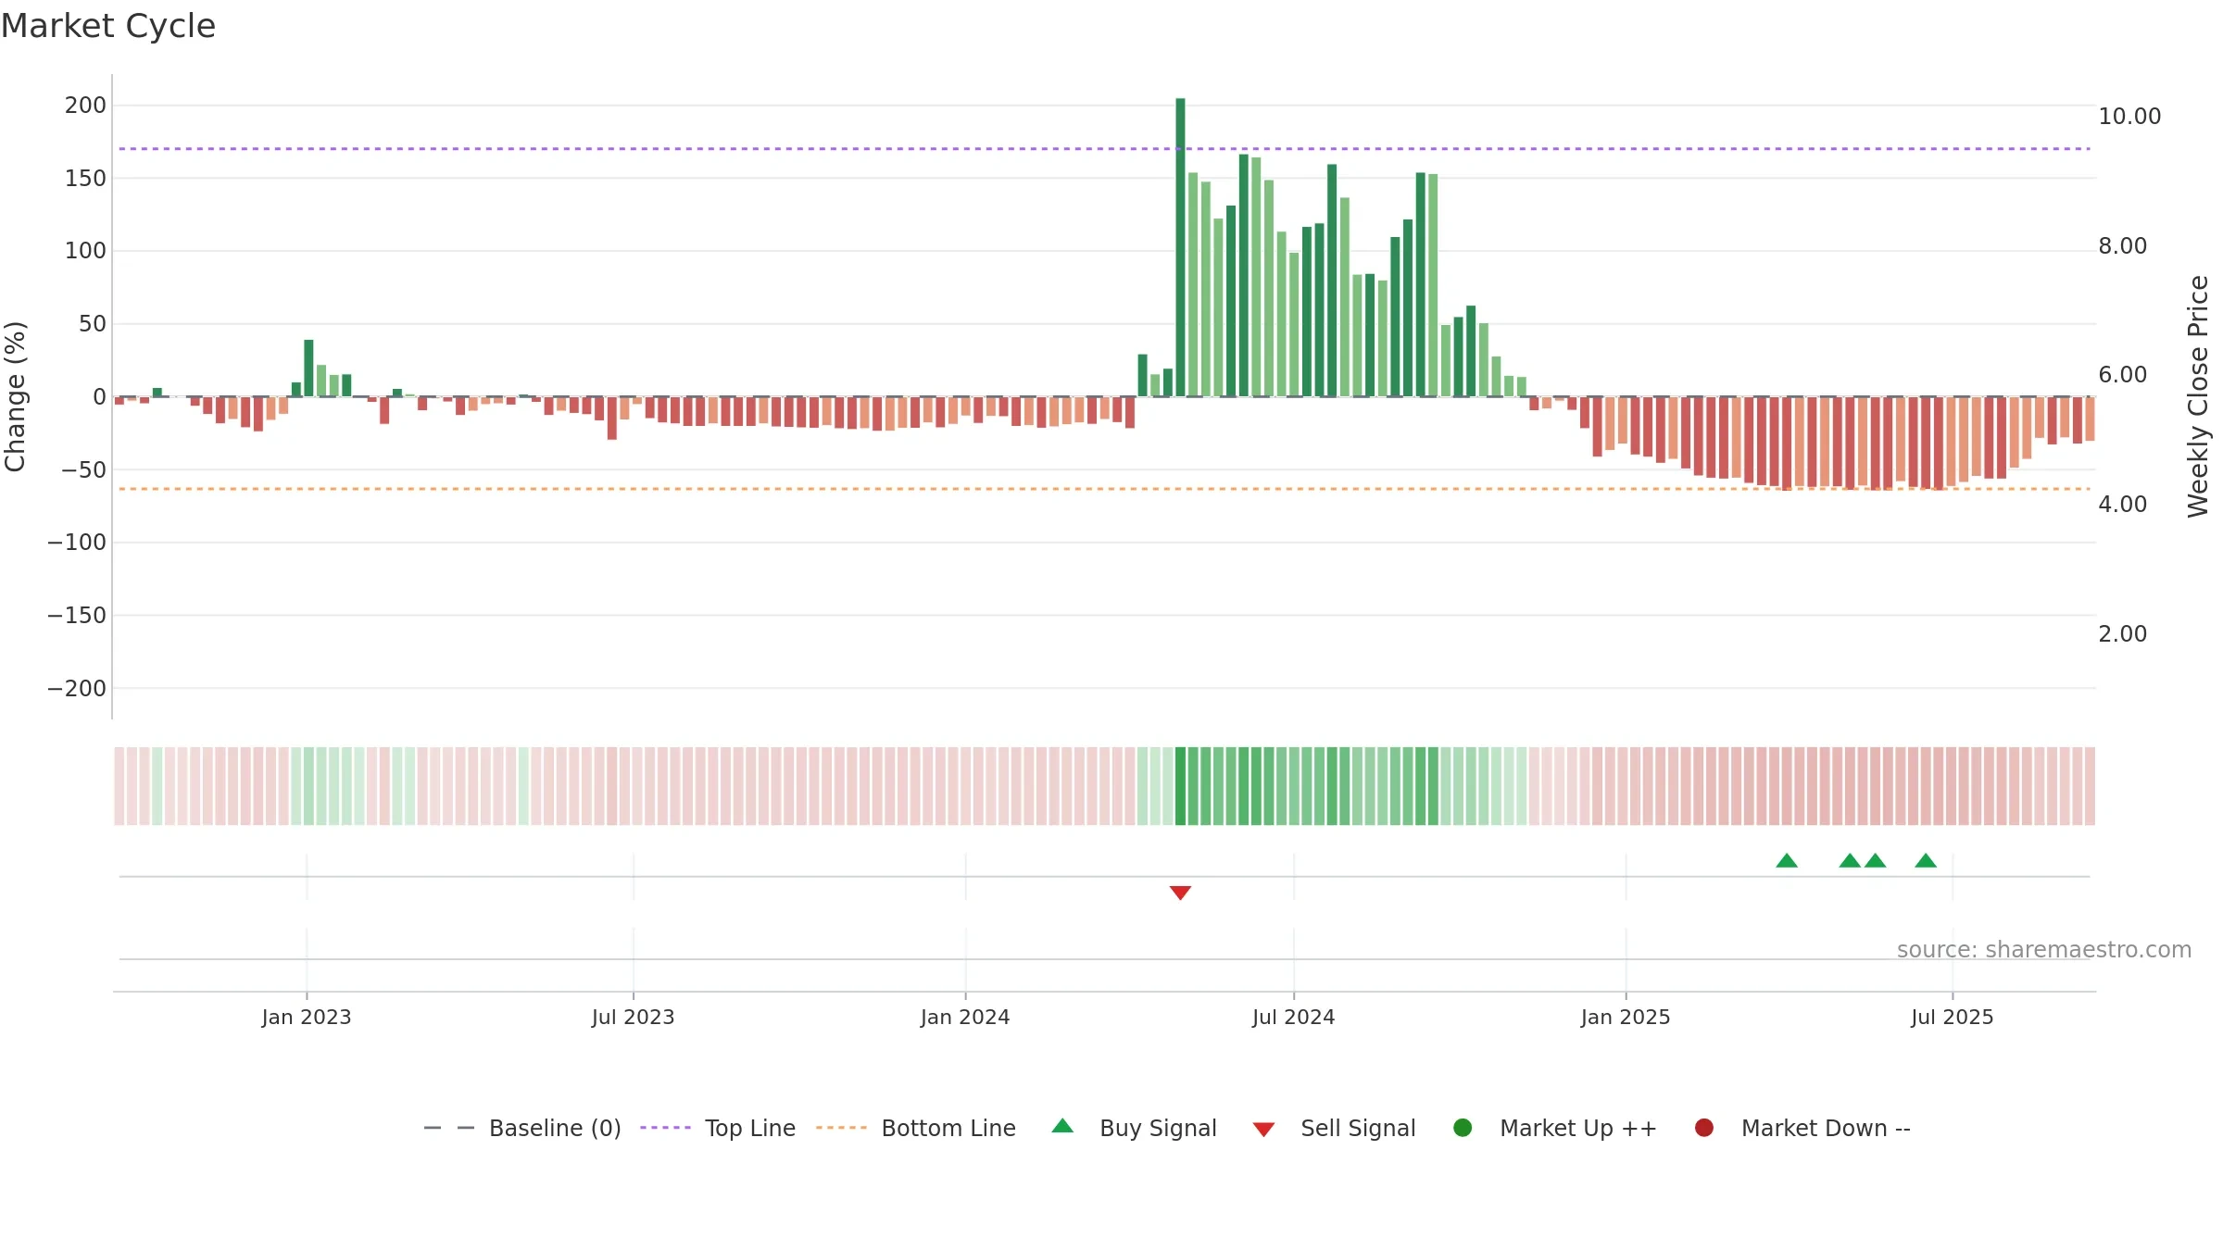This screenshot has width=2223, height=1250.
Task: Click the tallest green bar above 200
Action: pos(1180,247)
